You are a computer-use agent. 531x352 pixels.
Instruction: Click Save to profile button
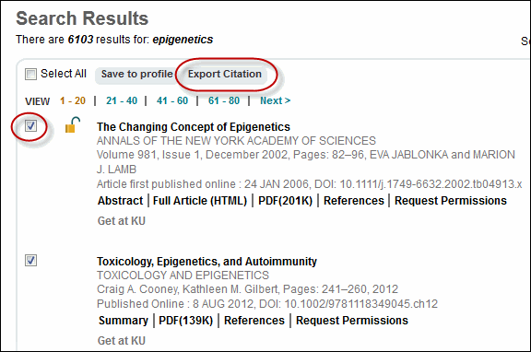(136, 74)
